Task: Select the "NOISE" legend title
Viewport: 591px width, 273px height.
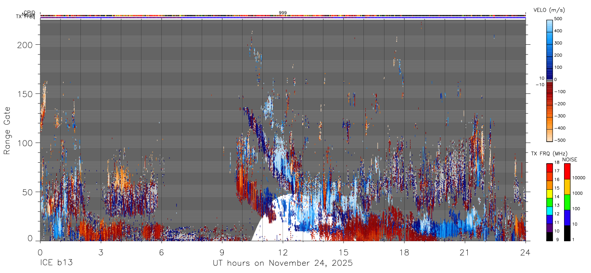Action: tap(570, 159)
